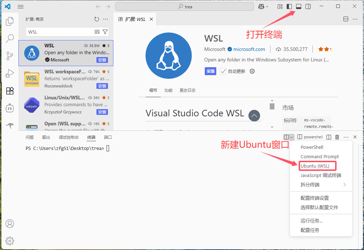
Task: Install WSL by Microsoft in list
Action: [x=102, y=60]
